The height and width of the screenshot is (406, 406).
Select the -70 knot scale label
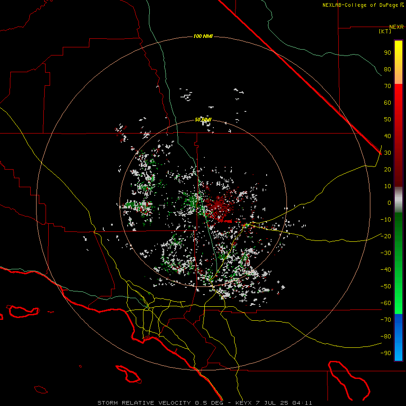[x=386, y=320]
